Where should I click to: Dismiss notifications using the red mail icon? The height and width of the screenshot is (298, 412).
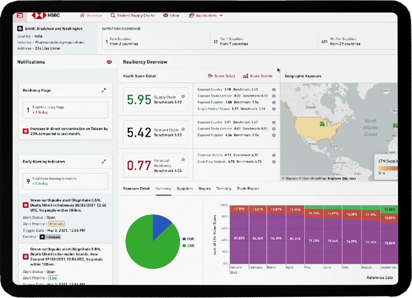tap(109, 62)
